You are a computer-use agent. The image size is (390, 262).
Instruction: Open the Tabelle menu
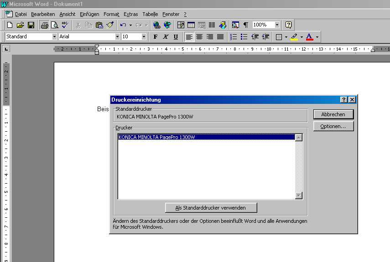click(150, 15)
